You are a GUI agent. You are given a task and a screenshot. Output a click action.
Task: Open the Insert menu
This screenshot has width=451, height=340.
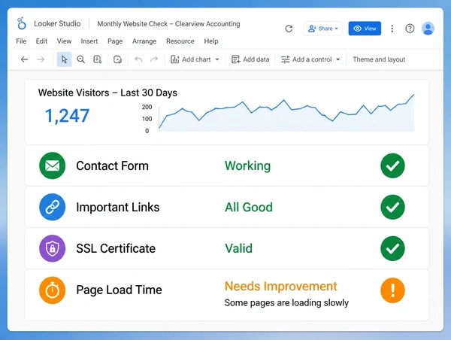click(89, 41)
